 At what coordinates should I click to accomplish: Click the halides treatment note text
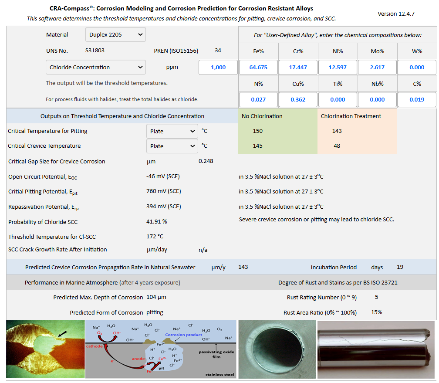[x=122, y=99]
